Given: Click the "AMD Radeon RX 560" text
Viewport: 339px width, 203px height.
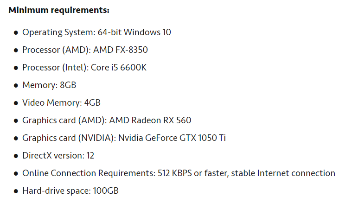Looking at the screenshot, I should tap(150, 121).
